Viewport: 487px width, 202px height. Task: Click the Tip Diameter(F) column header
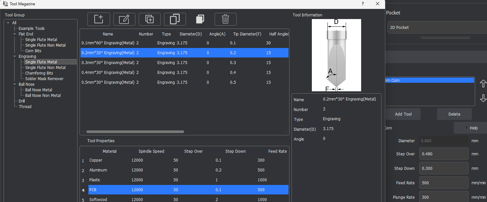coord(247,34)
